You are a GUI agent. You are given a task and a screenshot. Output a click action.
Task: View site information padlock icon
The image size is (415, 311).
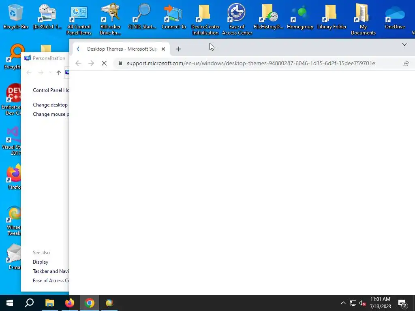pos(120,63)
